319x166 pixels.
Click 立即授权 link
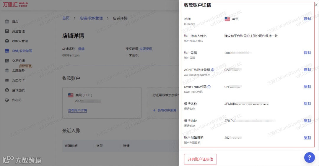(146, 49)
